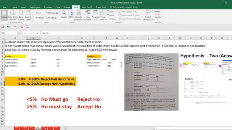Open the Macros dropdown
Screen dimensions: 232x130
[x=158, y=16]
